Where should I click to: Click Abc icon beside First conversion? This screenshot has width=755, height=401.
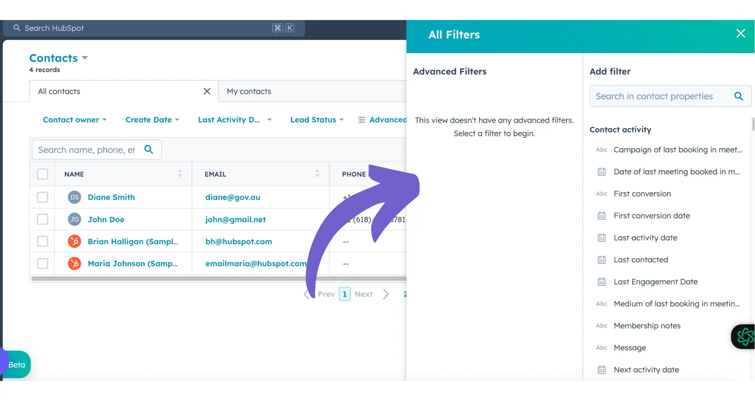[x=602, y=194]
